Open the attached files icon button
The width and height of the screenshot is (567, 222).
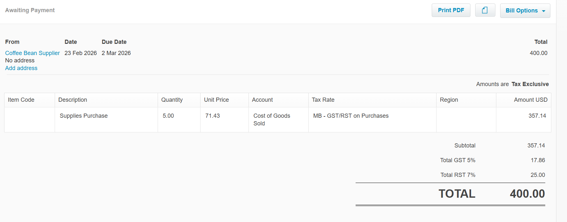coord(485,10)
